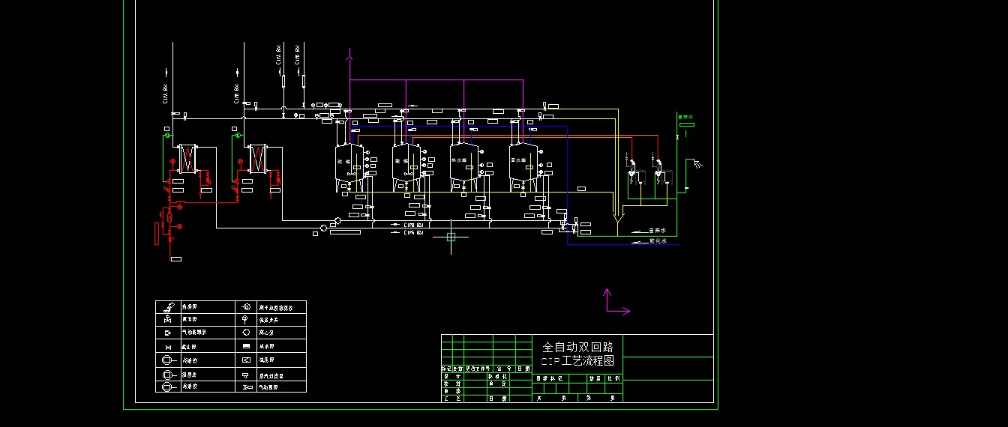Select the red vertical steam component at lower left
Image resolution: width=1008 pixels, height=427 pixels.
tap(157, 234)
